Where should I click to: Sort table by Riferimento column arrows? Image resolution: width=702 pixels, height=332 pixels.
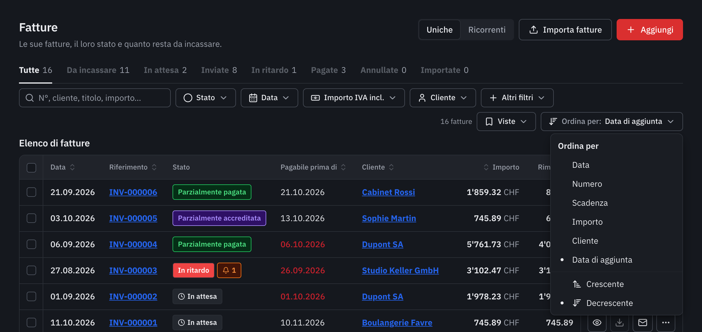(x=154, y=167)
